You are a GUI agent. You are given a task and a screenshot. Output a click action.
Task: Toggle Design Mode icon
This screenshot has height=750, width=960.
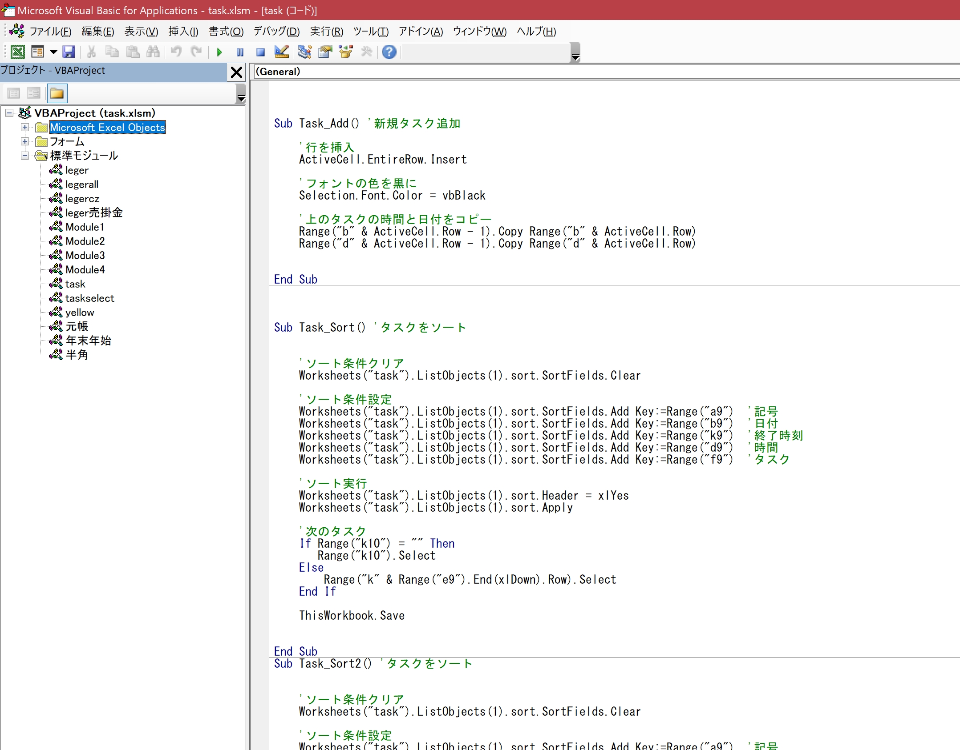pyautogui.click(x=281, y=52)
